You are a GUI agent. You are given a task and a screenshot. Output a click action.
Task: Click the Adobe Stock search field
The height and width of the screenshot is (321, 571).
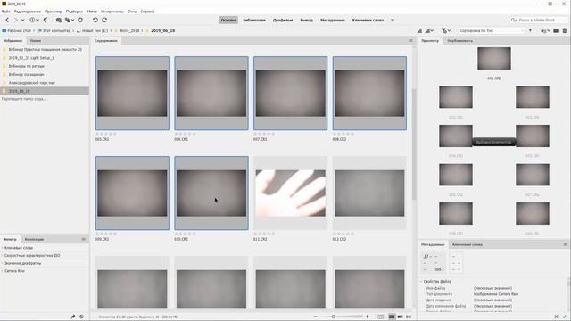coord(538,20)
